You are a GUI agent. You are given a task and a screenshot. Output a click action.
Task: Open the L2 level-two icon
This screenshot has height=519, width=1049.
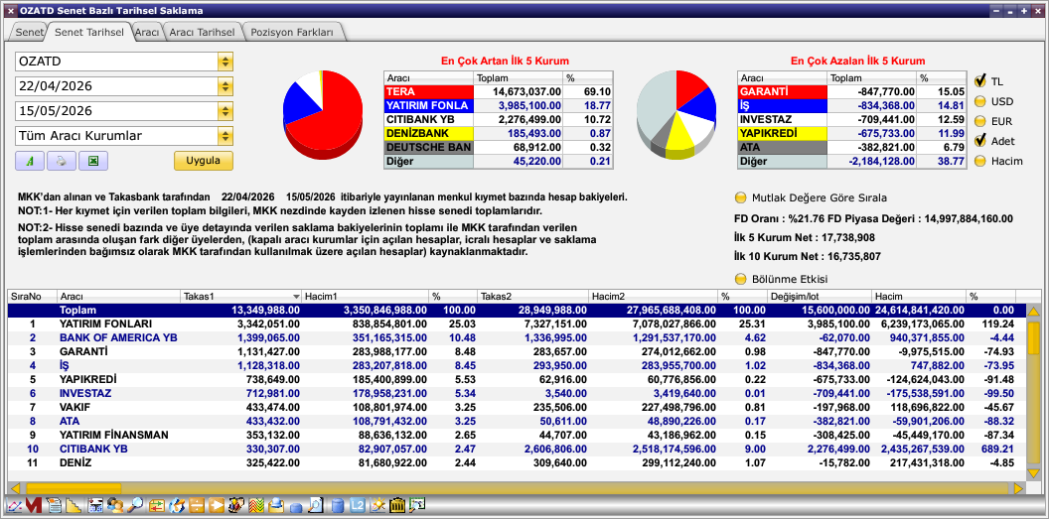(x=358, y=506)
